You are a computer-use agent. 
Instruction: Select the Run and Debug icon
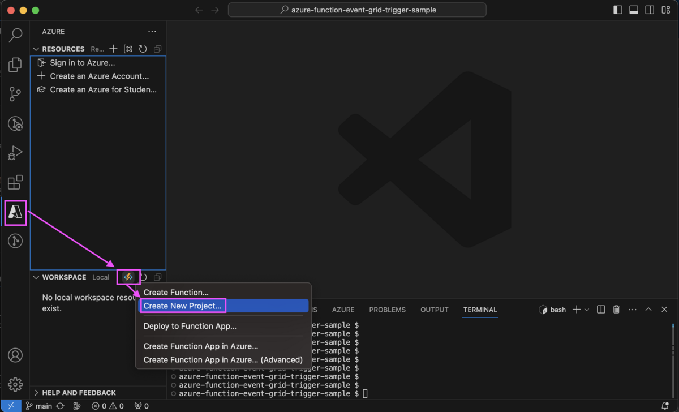pyautogui.click(x=15, y=153)
